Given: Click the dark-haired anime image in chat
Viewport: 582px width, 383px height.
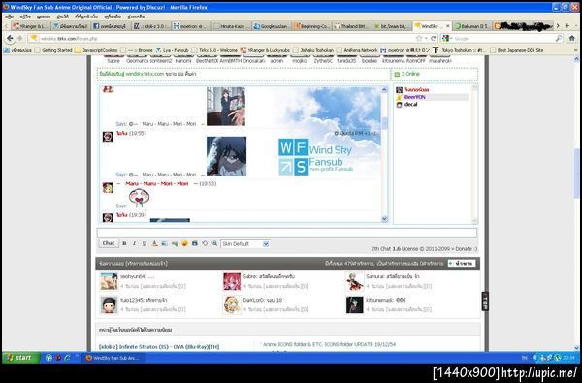Looking at the screenshot, I should click(x=226, y=157).
